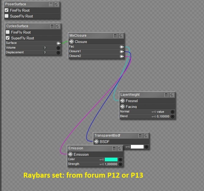Image resolution: width=204 pixels, height=191 pixels.
Task: Enable FireFly Root on CyclesSurface node
Action: point(8,32)
